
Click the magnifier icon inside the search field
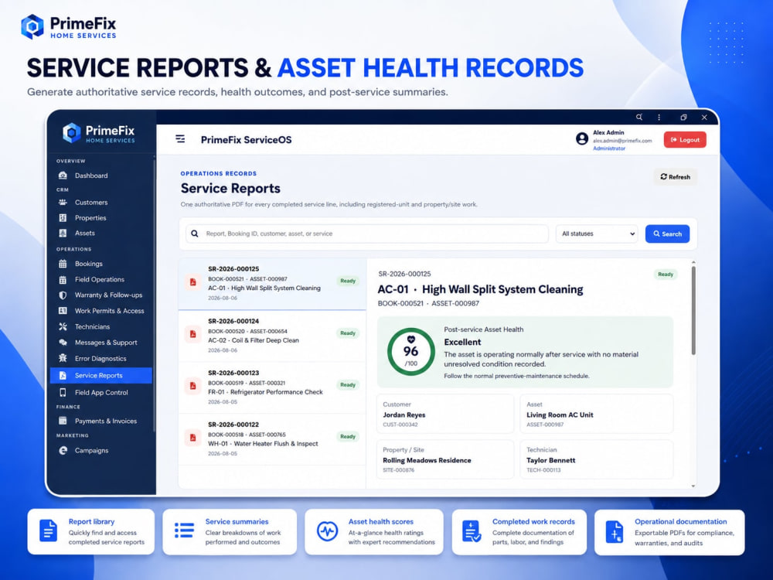pyautogui.click(x=195, y=234)
